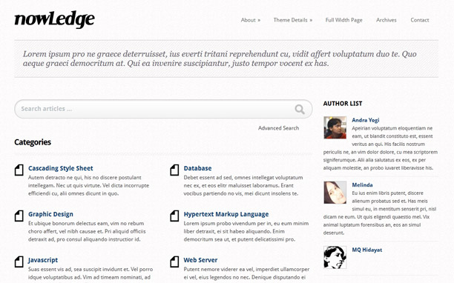Open the Contact page
454x283 pixels.
[x=420, y=20]
